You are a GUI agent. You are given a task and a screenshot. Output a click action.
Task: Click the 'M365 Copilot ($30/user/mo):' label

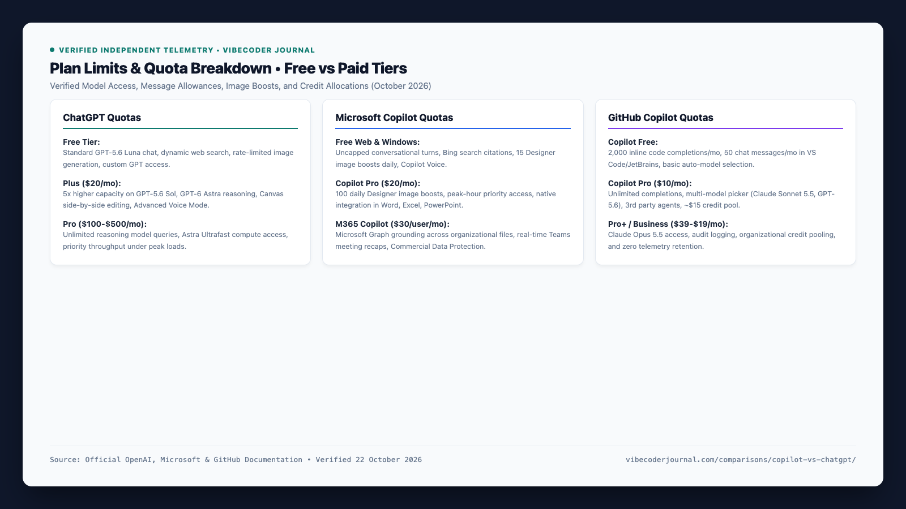392,224
